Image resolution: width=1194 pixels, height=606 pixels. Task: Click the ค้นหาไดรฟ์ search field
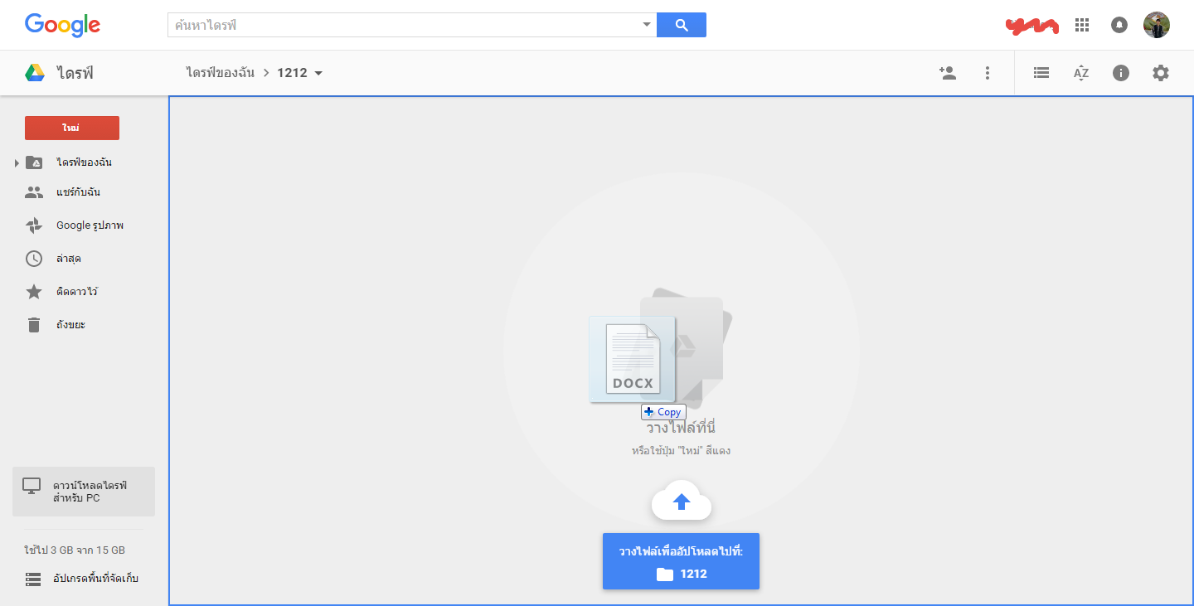pyautogui.click(x=406, y=25)
